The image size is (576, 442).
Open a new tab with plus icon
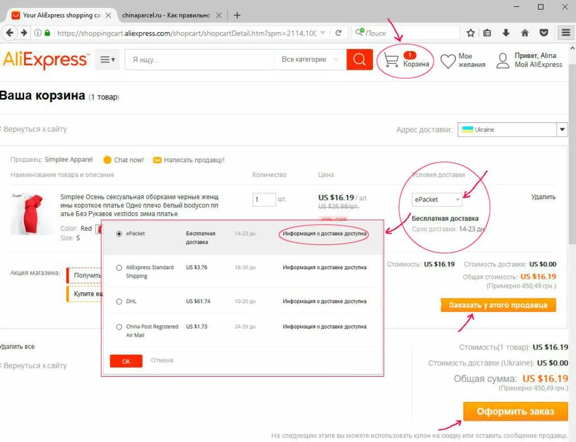[237, 15]
